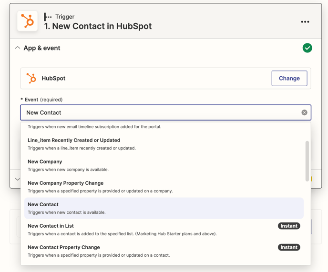
Task: Click the small HubSpot icon in the app row
Action: pyautogui.click(x=31, y=78)
